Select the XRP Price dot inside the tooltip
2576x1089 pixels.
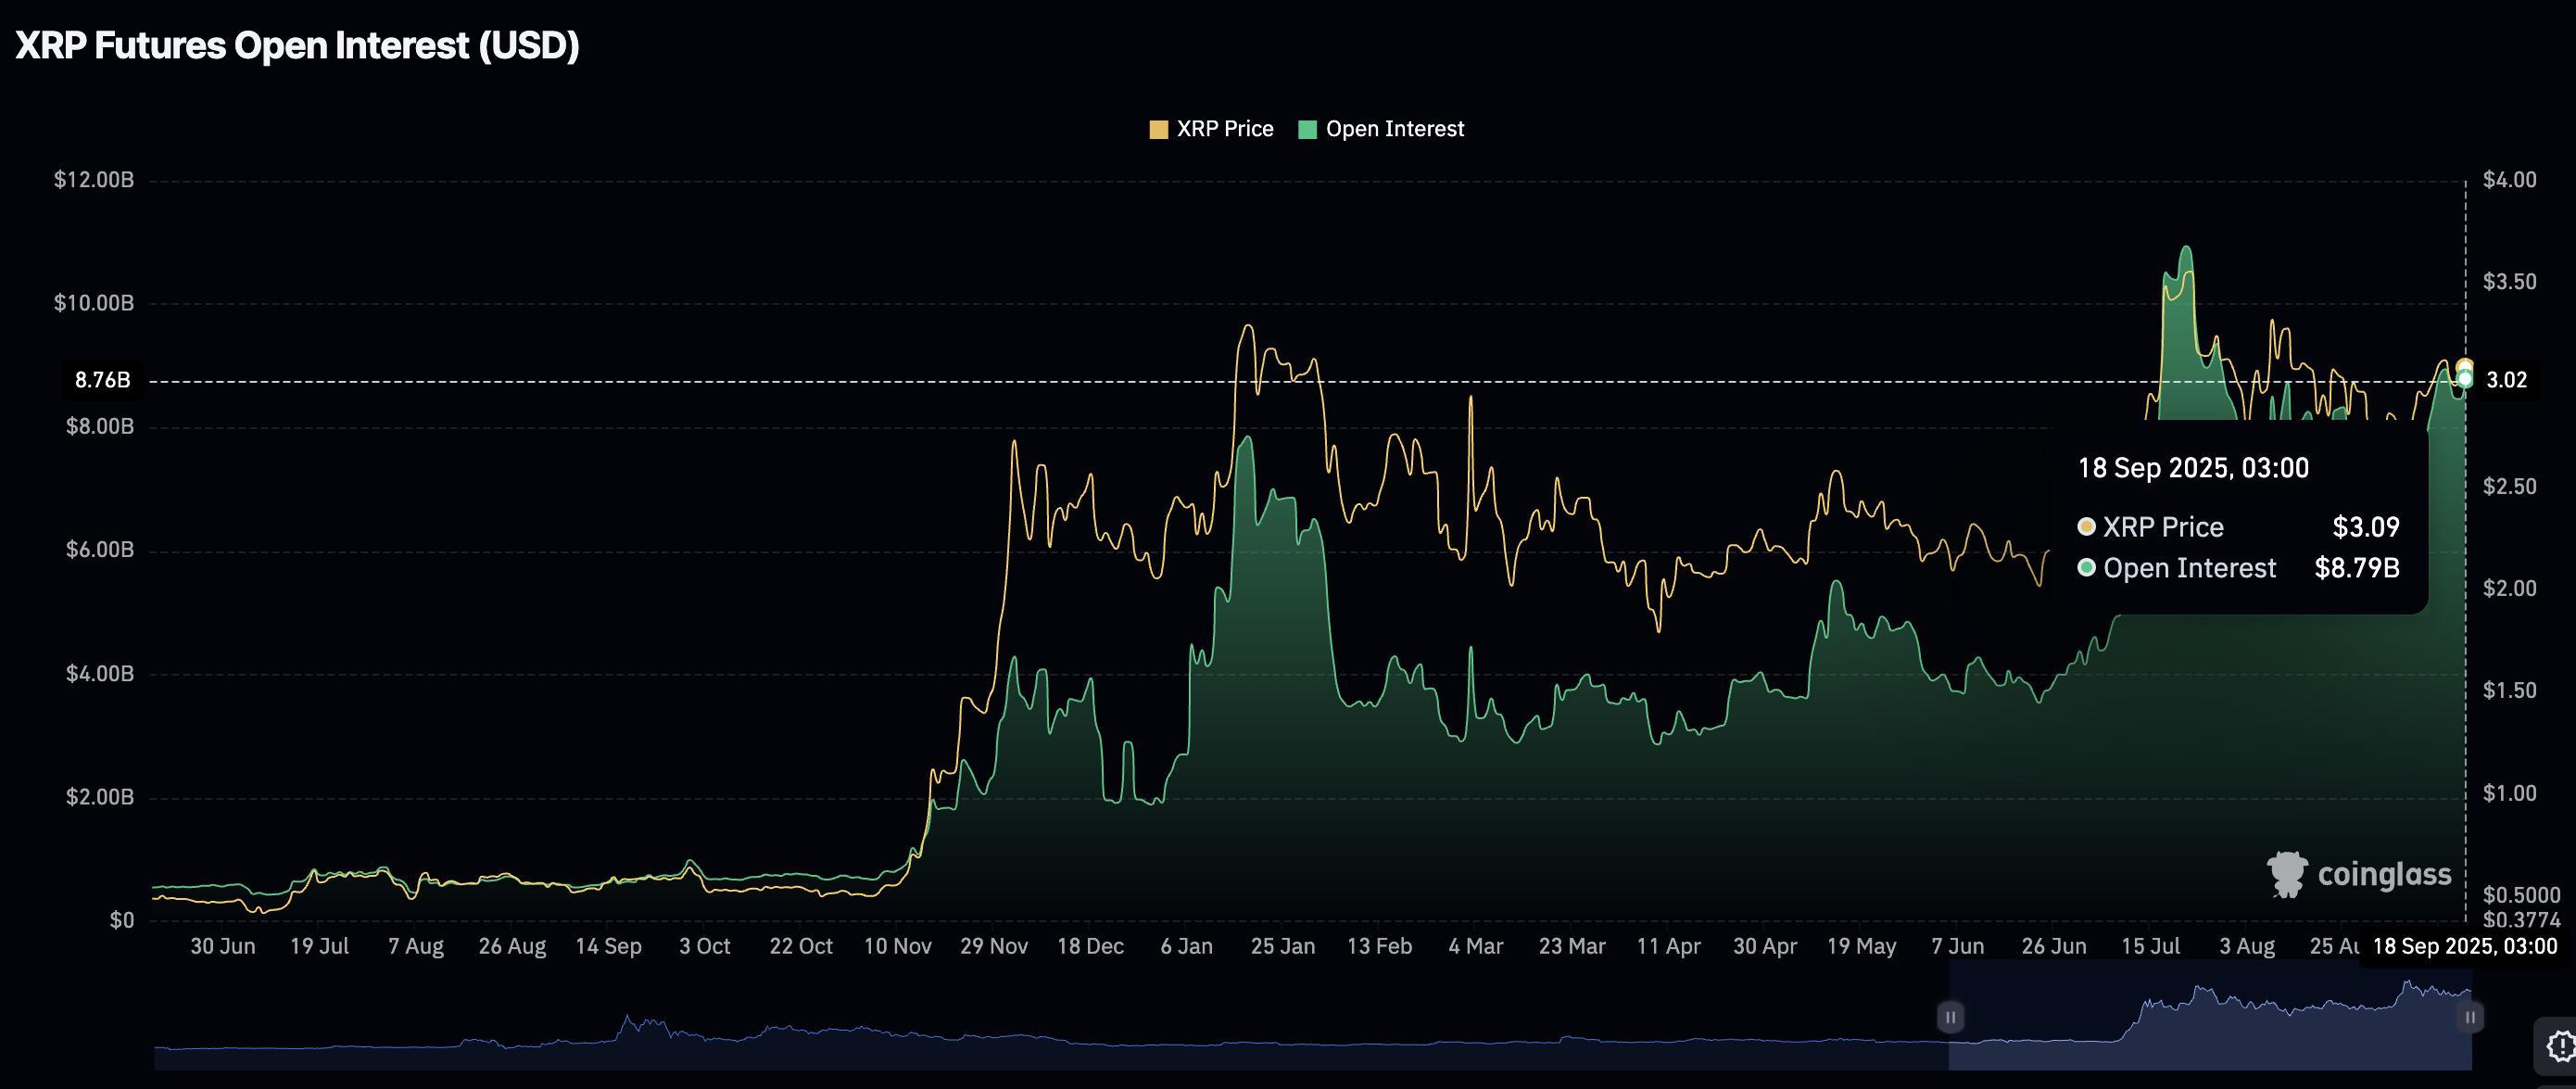2088,526
